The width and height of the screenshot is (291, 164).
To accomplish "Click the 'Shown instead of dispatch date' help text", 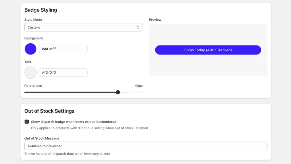I will pos(67,154).
